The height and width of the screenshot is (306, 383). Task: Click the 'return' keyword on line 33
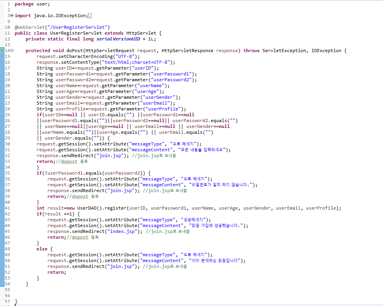pyautogui.click(x=45, y=161)
